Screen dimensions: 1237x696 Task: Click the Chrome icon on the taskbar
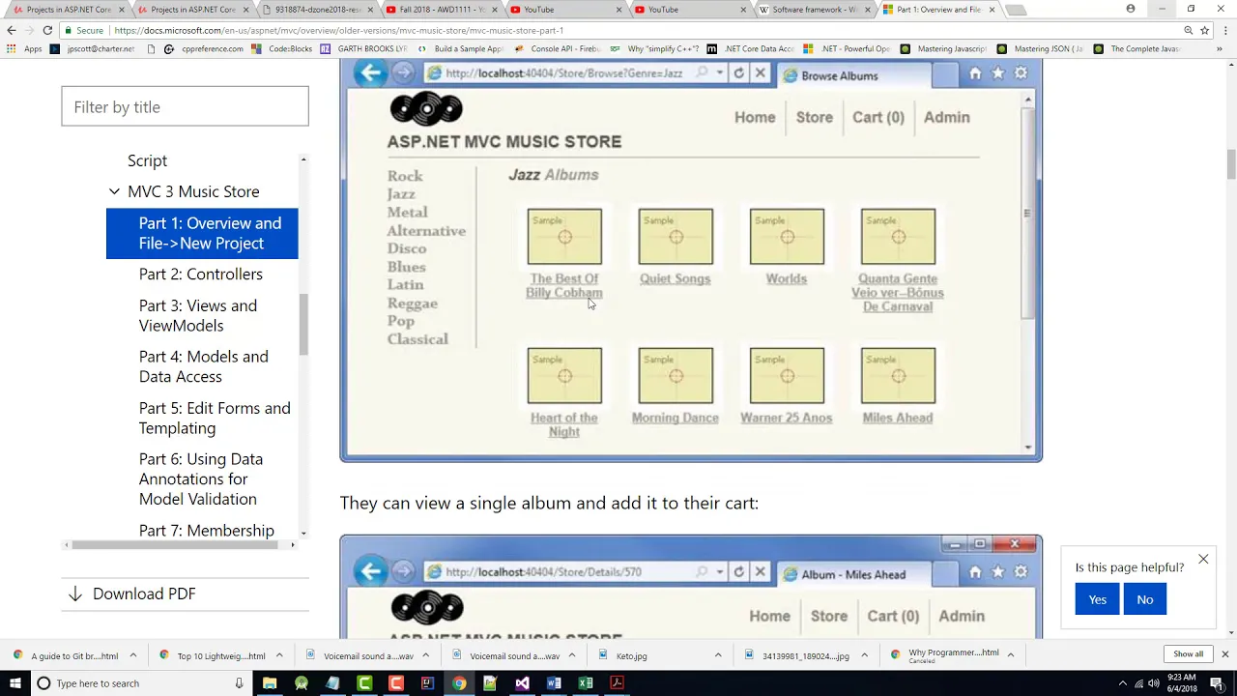coord(459,683)
